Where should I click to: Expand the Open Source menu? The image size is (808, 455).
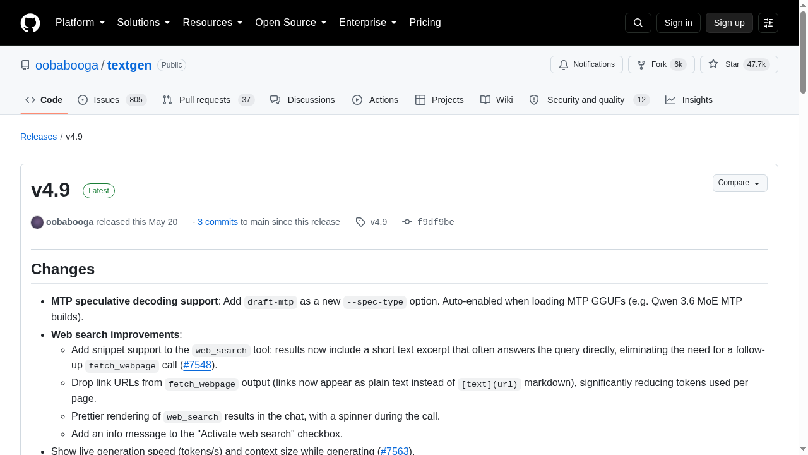tap(291, 23)
